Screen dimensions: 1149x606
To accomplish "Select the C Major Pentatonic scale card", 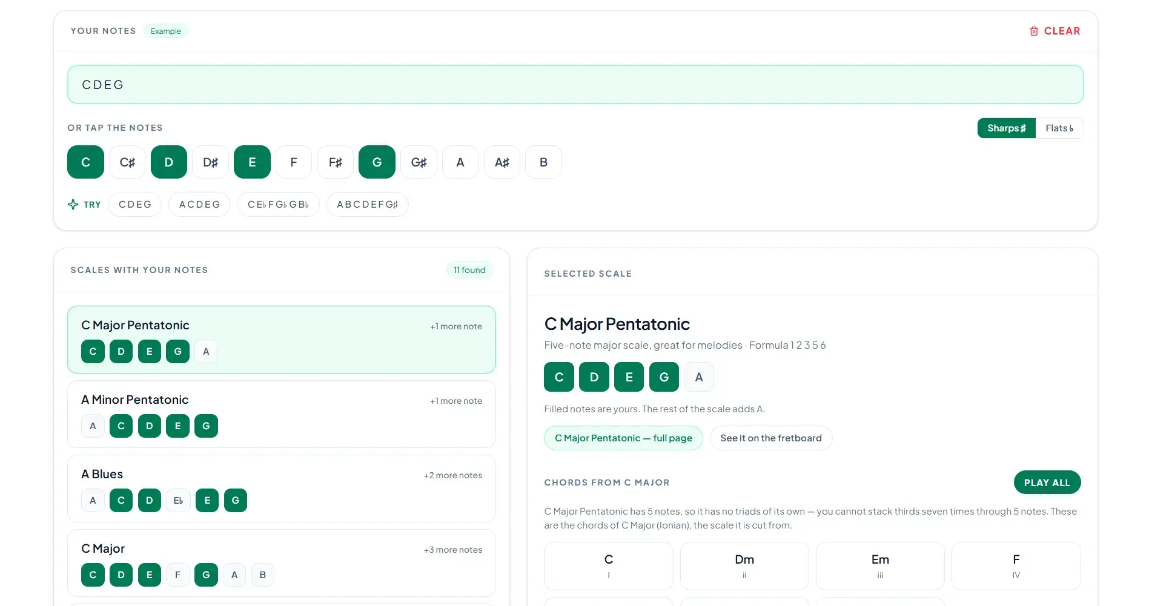I will 282,340.
